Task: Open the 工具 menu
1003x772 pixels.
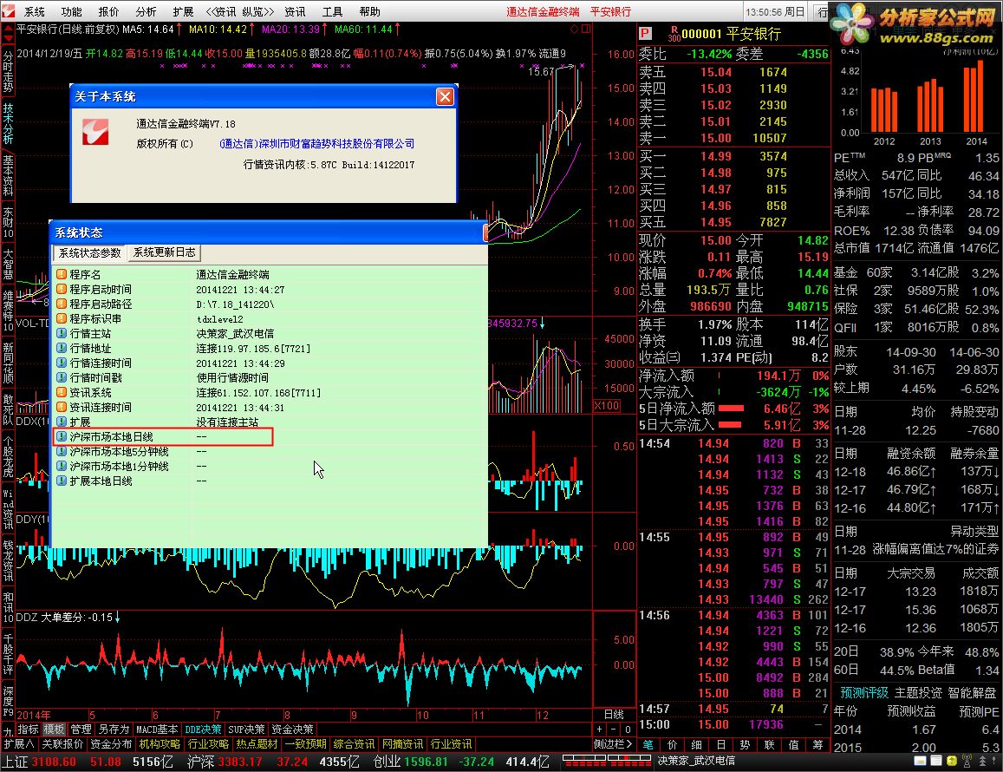Action: (332, 11)
